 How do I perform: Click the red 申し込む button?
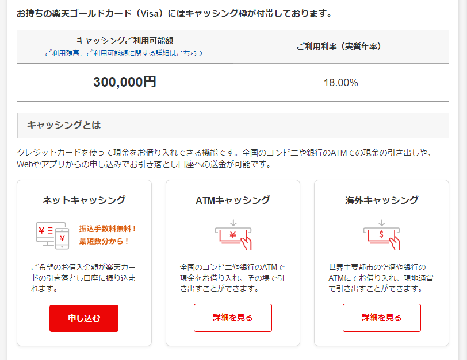(x=84, y=318)
